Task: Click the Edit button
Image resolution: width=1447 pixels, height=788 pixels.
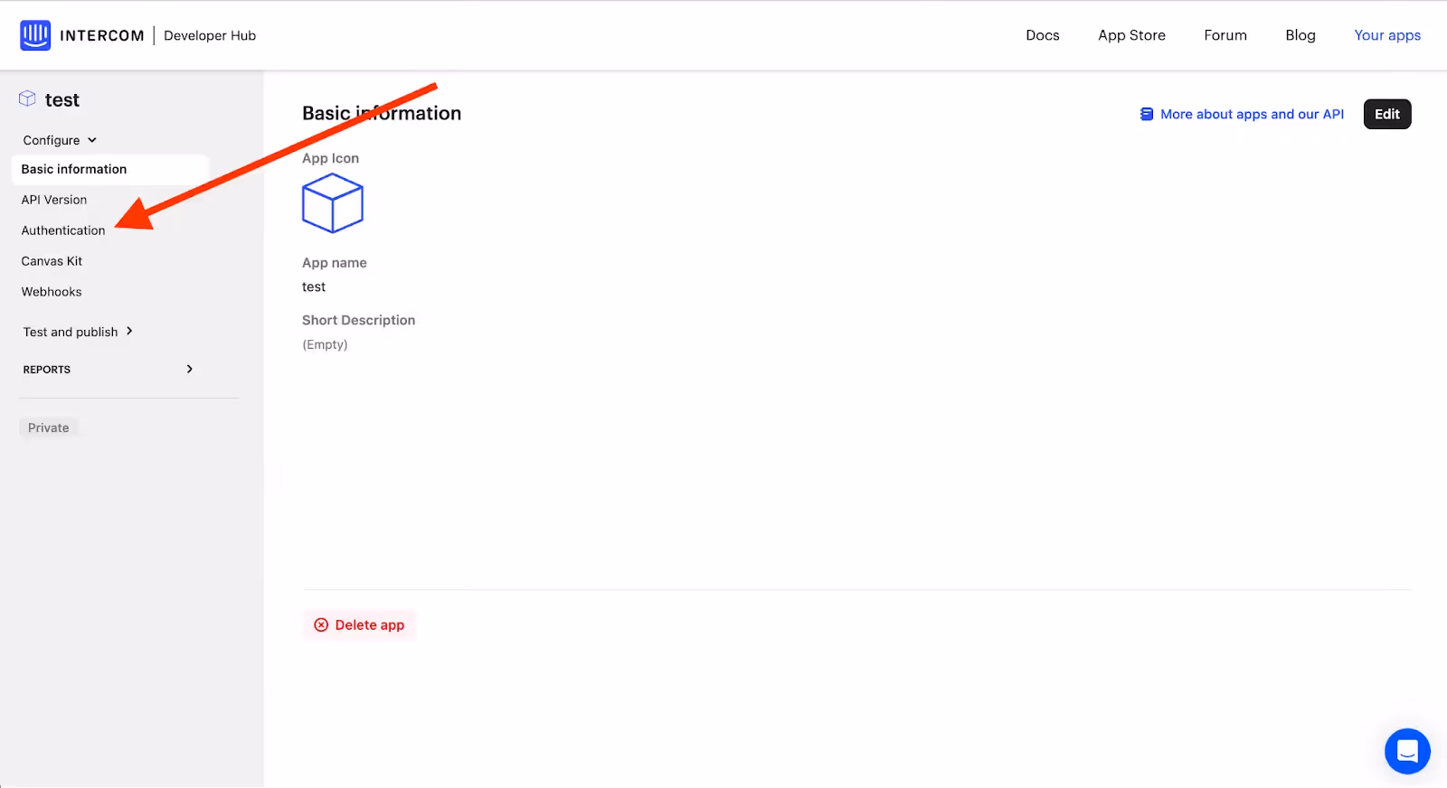Action: click(x=1387, y=114)
